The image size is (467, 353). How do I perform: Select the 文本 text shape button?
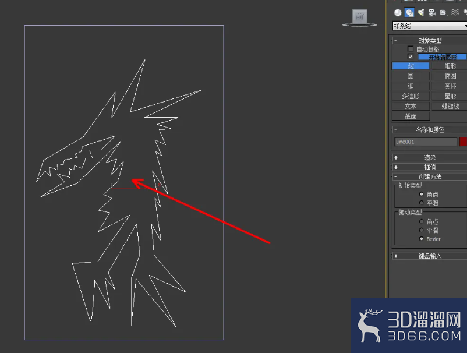click(411, 107)
